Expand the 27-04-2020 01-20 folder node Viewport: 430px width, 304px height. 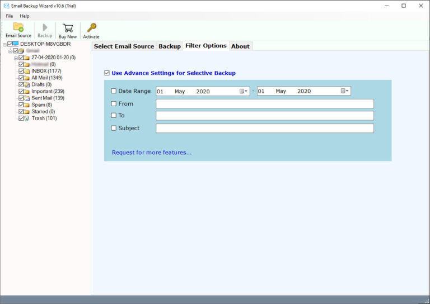(16, 58)
